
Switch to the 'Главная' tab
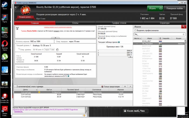tap(35, 23)
